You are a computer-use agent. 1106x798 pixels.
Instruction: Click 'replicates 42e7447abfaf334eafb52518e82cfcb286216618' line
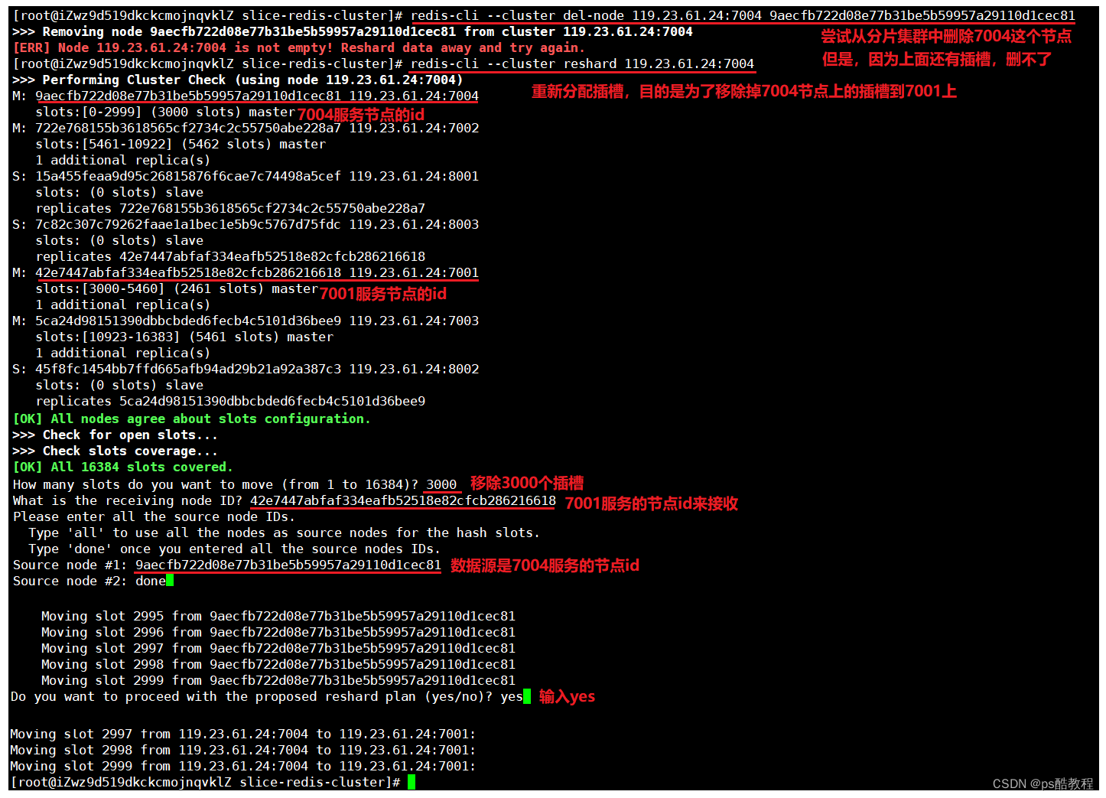coord(230,256)
